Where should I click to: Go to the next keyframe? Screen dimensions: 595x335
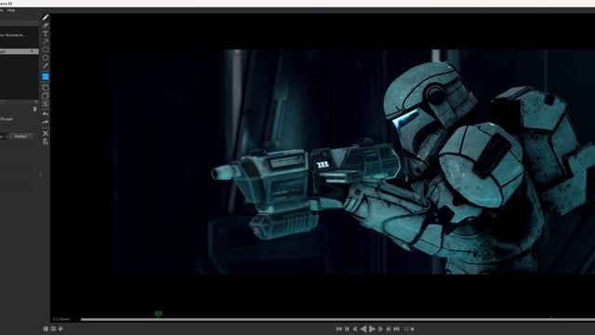click(389, 328)
